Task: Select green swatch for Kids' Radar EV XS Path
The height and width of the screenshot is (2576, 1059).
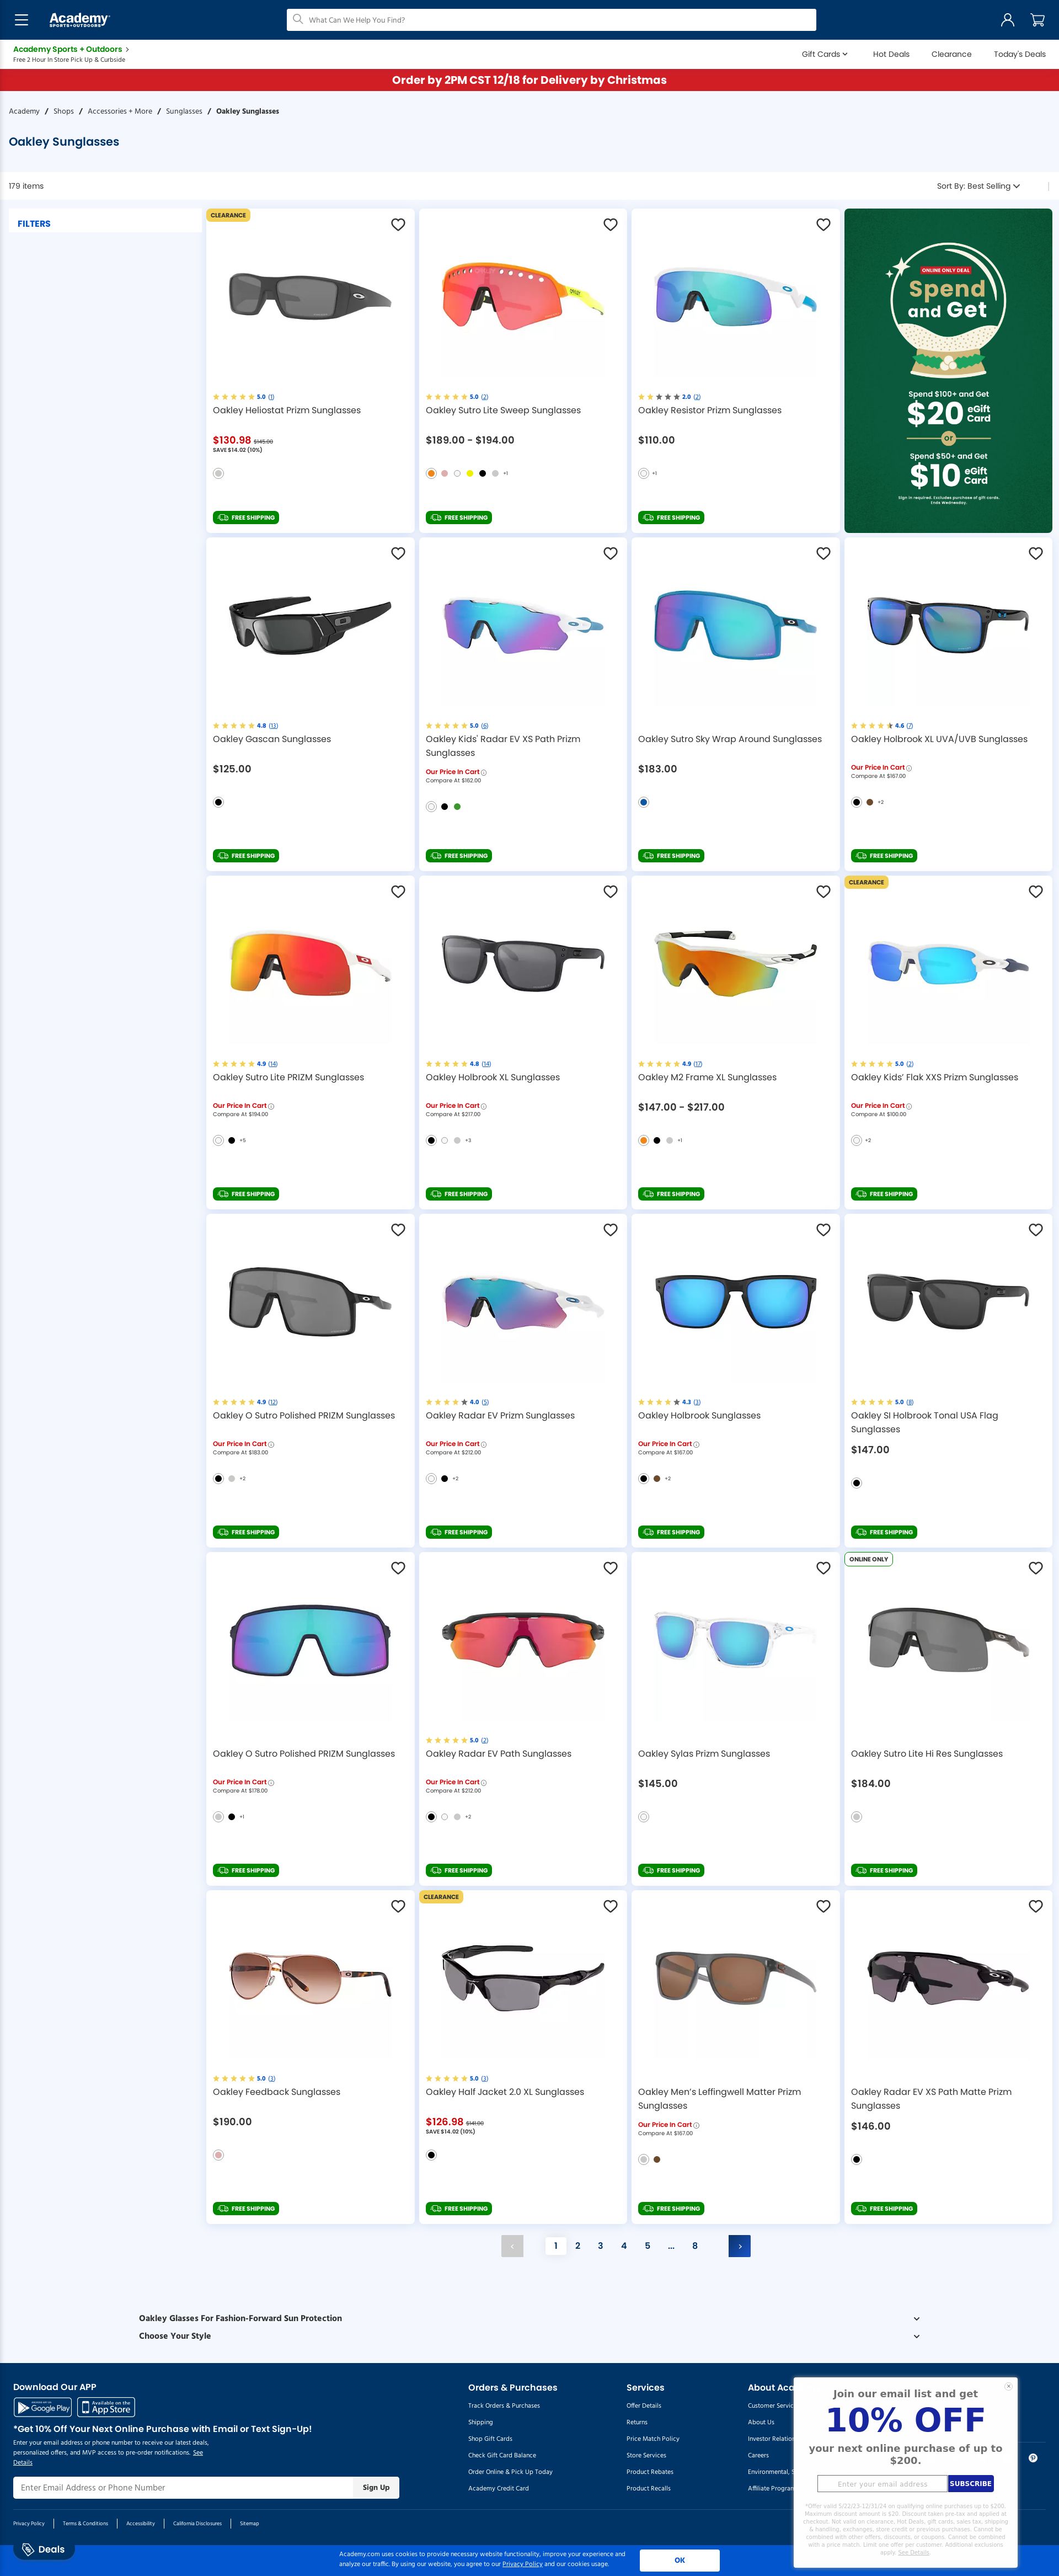Action: coord(457,806)
